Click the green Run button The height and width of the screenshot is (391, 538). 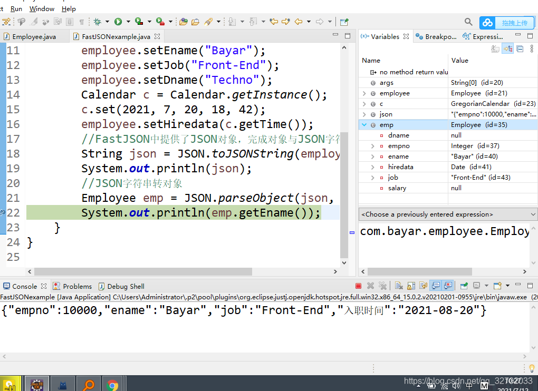[118, 22]
